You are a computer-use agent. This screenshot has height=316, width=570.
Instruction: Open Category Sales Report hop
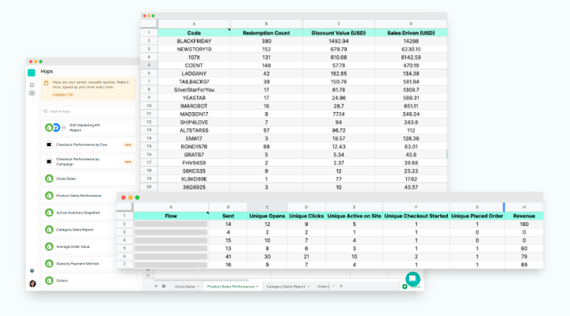(x=78, y=230)
